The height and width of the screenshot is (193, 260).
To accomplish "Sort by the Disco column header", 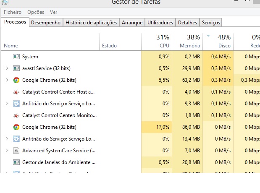I will click(x=218, y=41).
